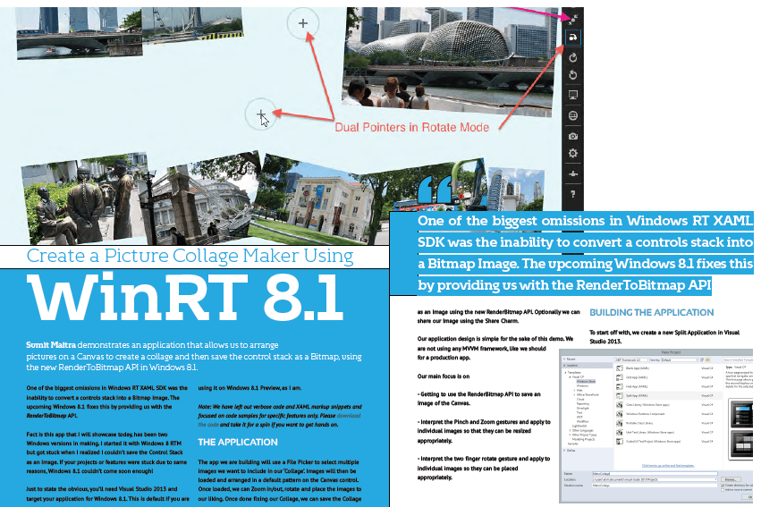
Task: Open the .NET Framework version dropdown
Action: 632,360
